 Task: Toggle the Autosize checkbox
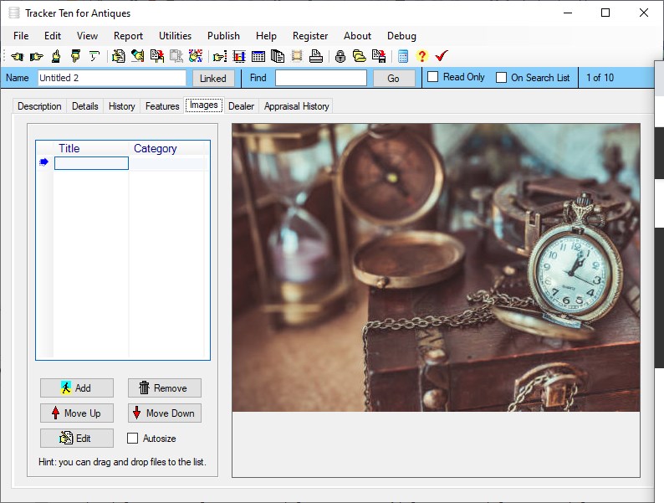coord(132,439)
